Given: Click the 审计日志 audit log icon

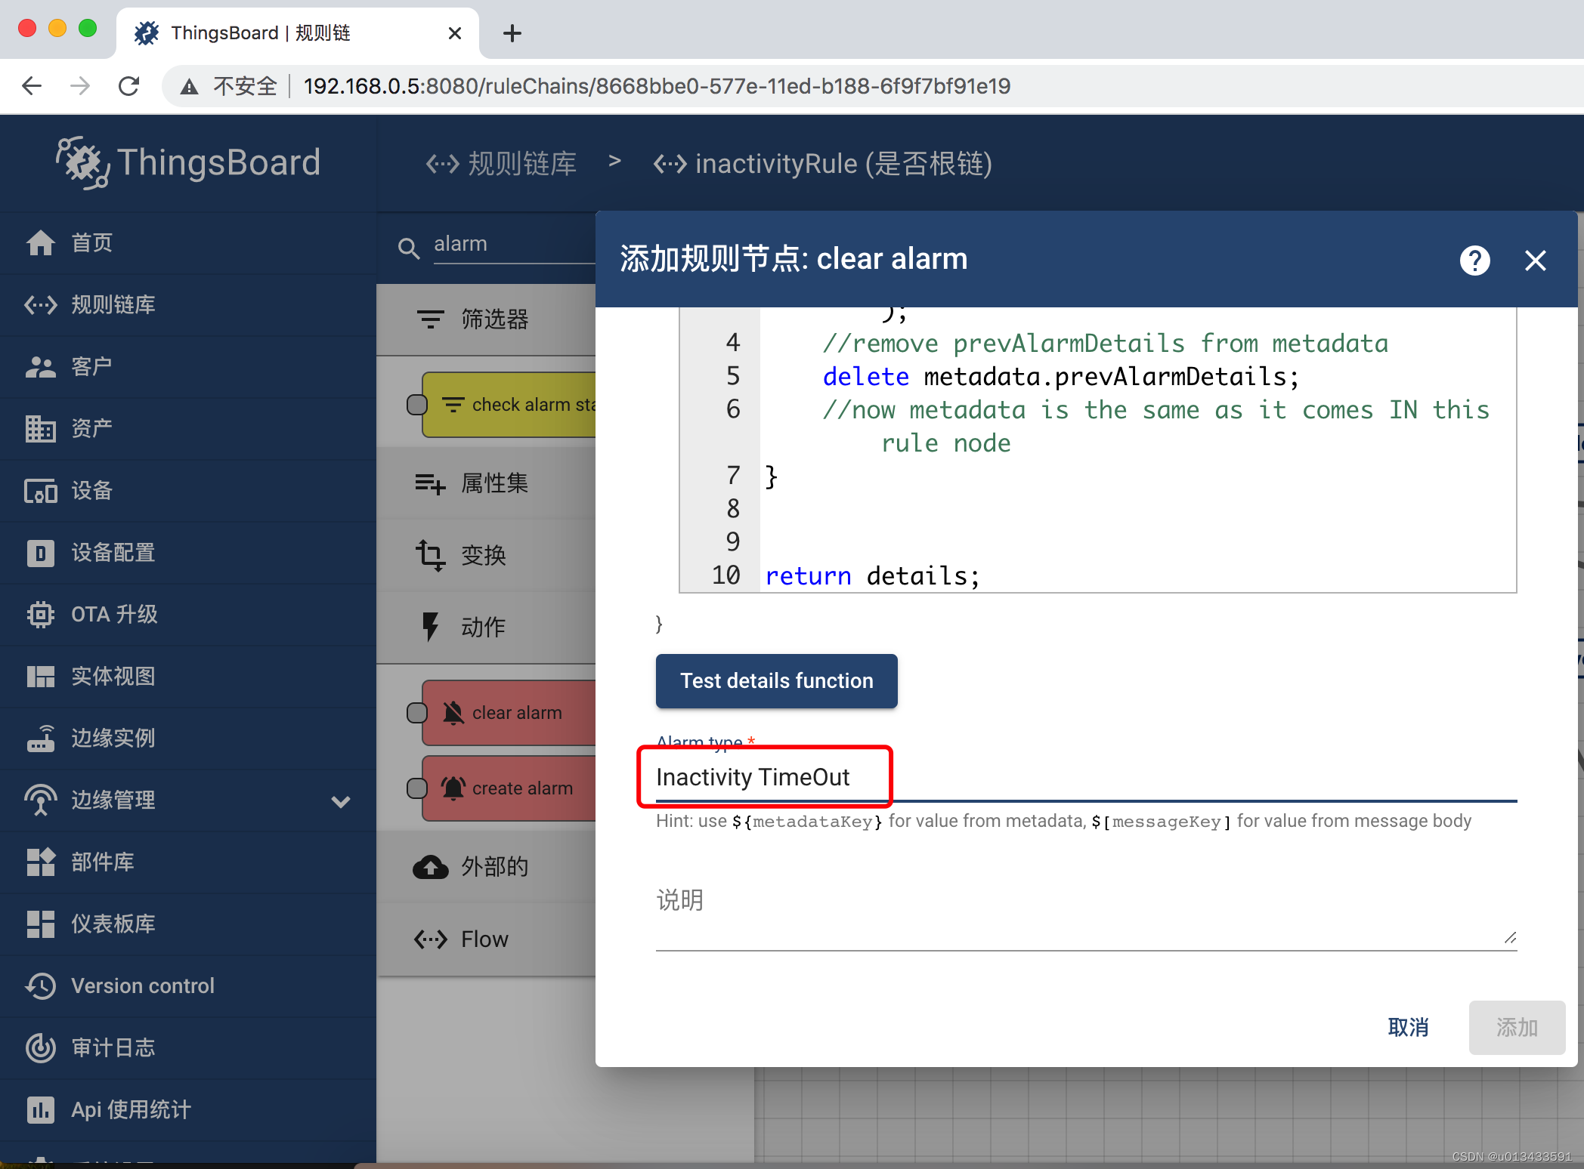Looking at the screenshot, I should (41, 1048).
